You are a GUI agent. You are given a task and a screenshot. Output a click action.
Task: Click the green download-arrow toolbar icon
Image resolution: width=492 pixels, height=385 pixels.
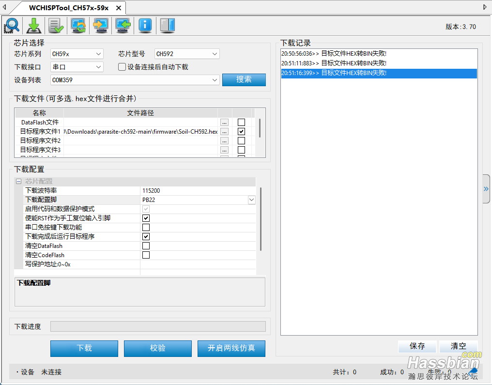[34, 25]
